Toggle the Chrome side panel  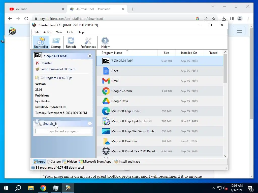tap(232, 19)
